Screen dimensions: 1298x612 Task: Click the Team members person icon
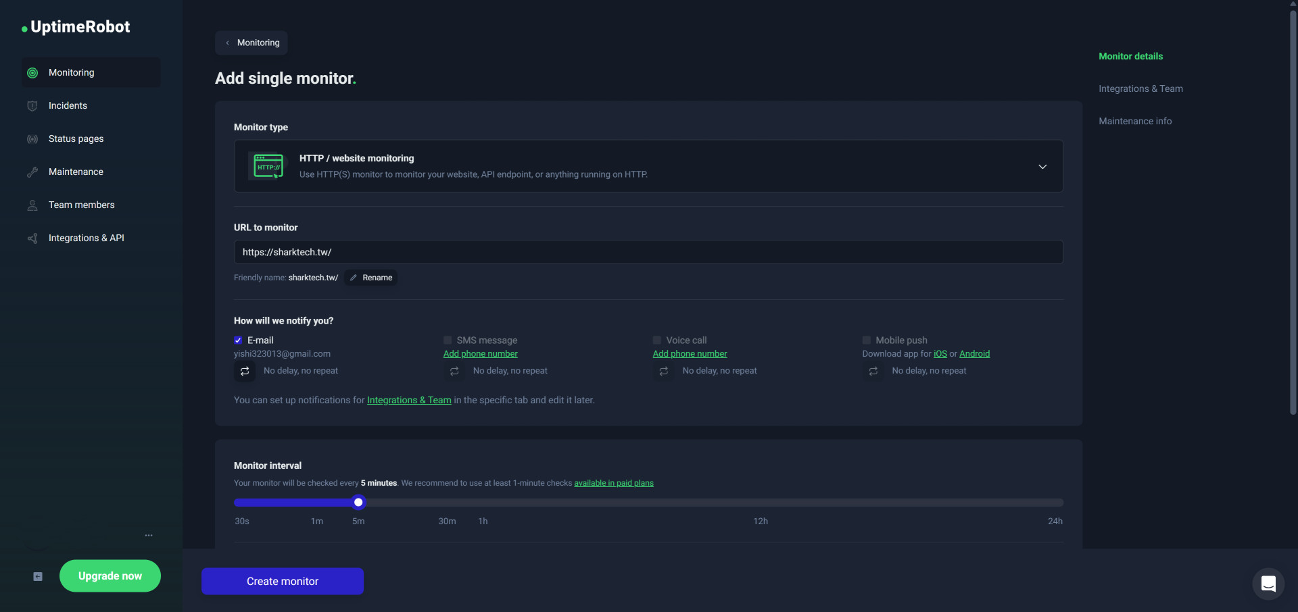32,205
